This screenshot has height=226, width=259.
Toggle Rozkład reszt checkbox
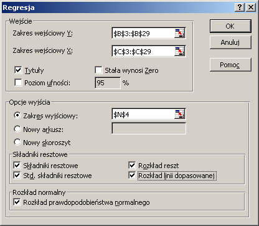[132, 166]
